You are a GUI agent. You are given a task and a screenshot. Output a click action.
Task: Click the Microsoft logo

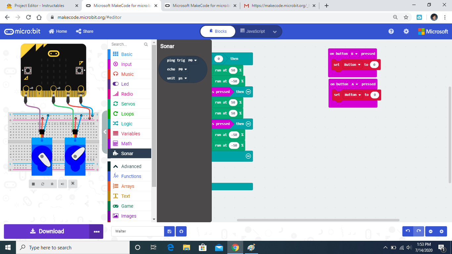[x=433, y=31]
